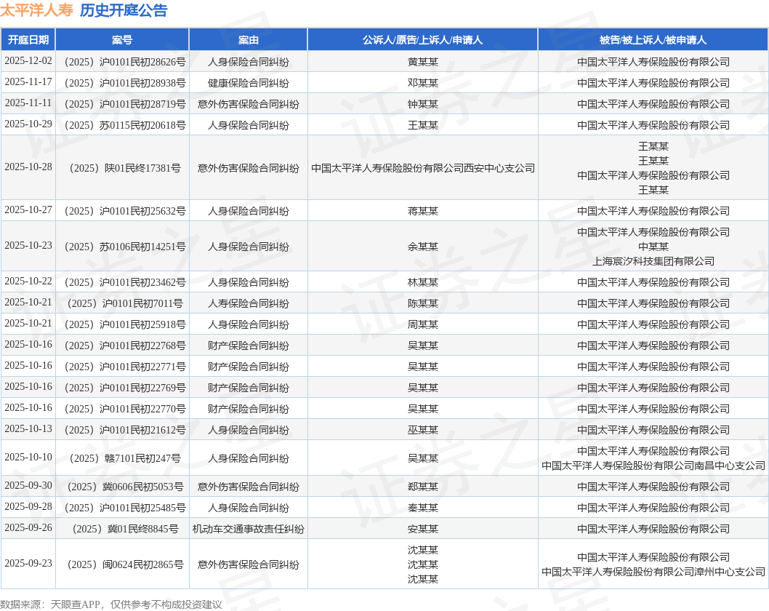This screenshot has height=611, width=769.
Task: Click case number 赣7101民初247号
Action: coord(125,458)
